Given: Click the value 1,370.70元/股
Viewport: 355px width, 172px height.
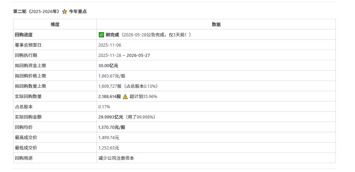Looking at the screenshot, I should pyautogui.click(x=112, y=127).
